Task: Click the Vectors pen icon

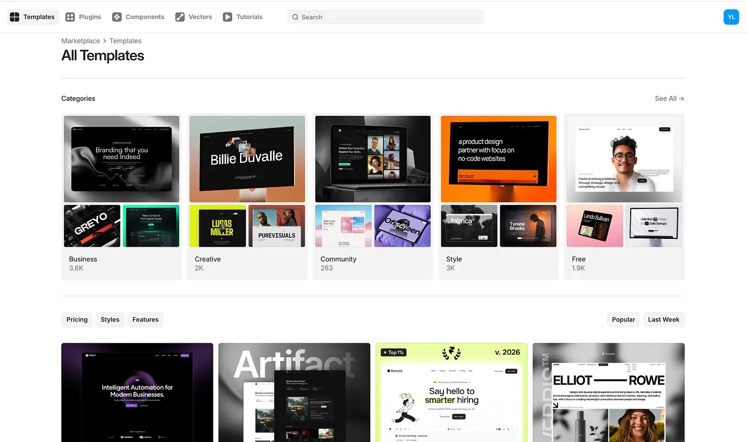Action: [180, 17]
